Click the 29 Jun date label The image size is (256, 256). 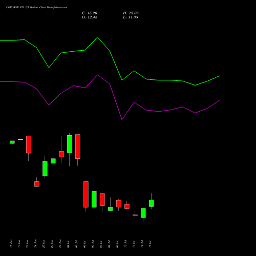pyautogui.click(x=52, y=244)
